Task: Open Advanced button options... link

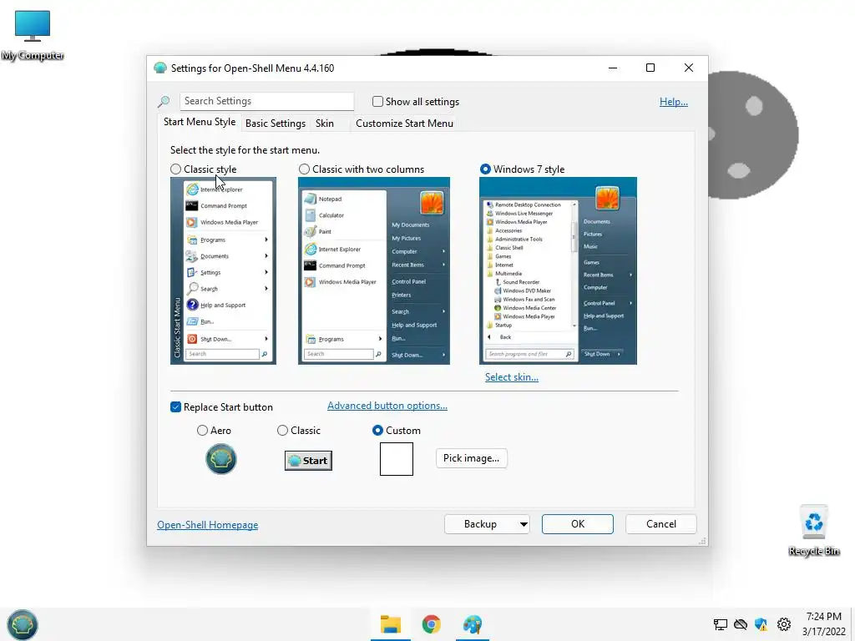Action: 387,406
